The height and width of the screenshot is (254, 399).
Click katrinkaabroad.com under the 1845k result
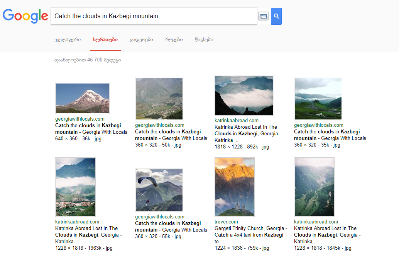(x=316, y=222)
